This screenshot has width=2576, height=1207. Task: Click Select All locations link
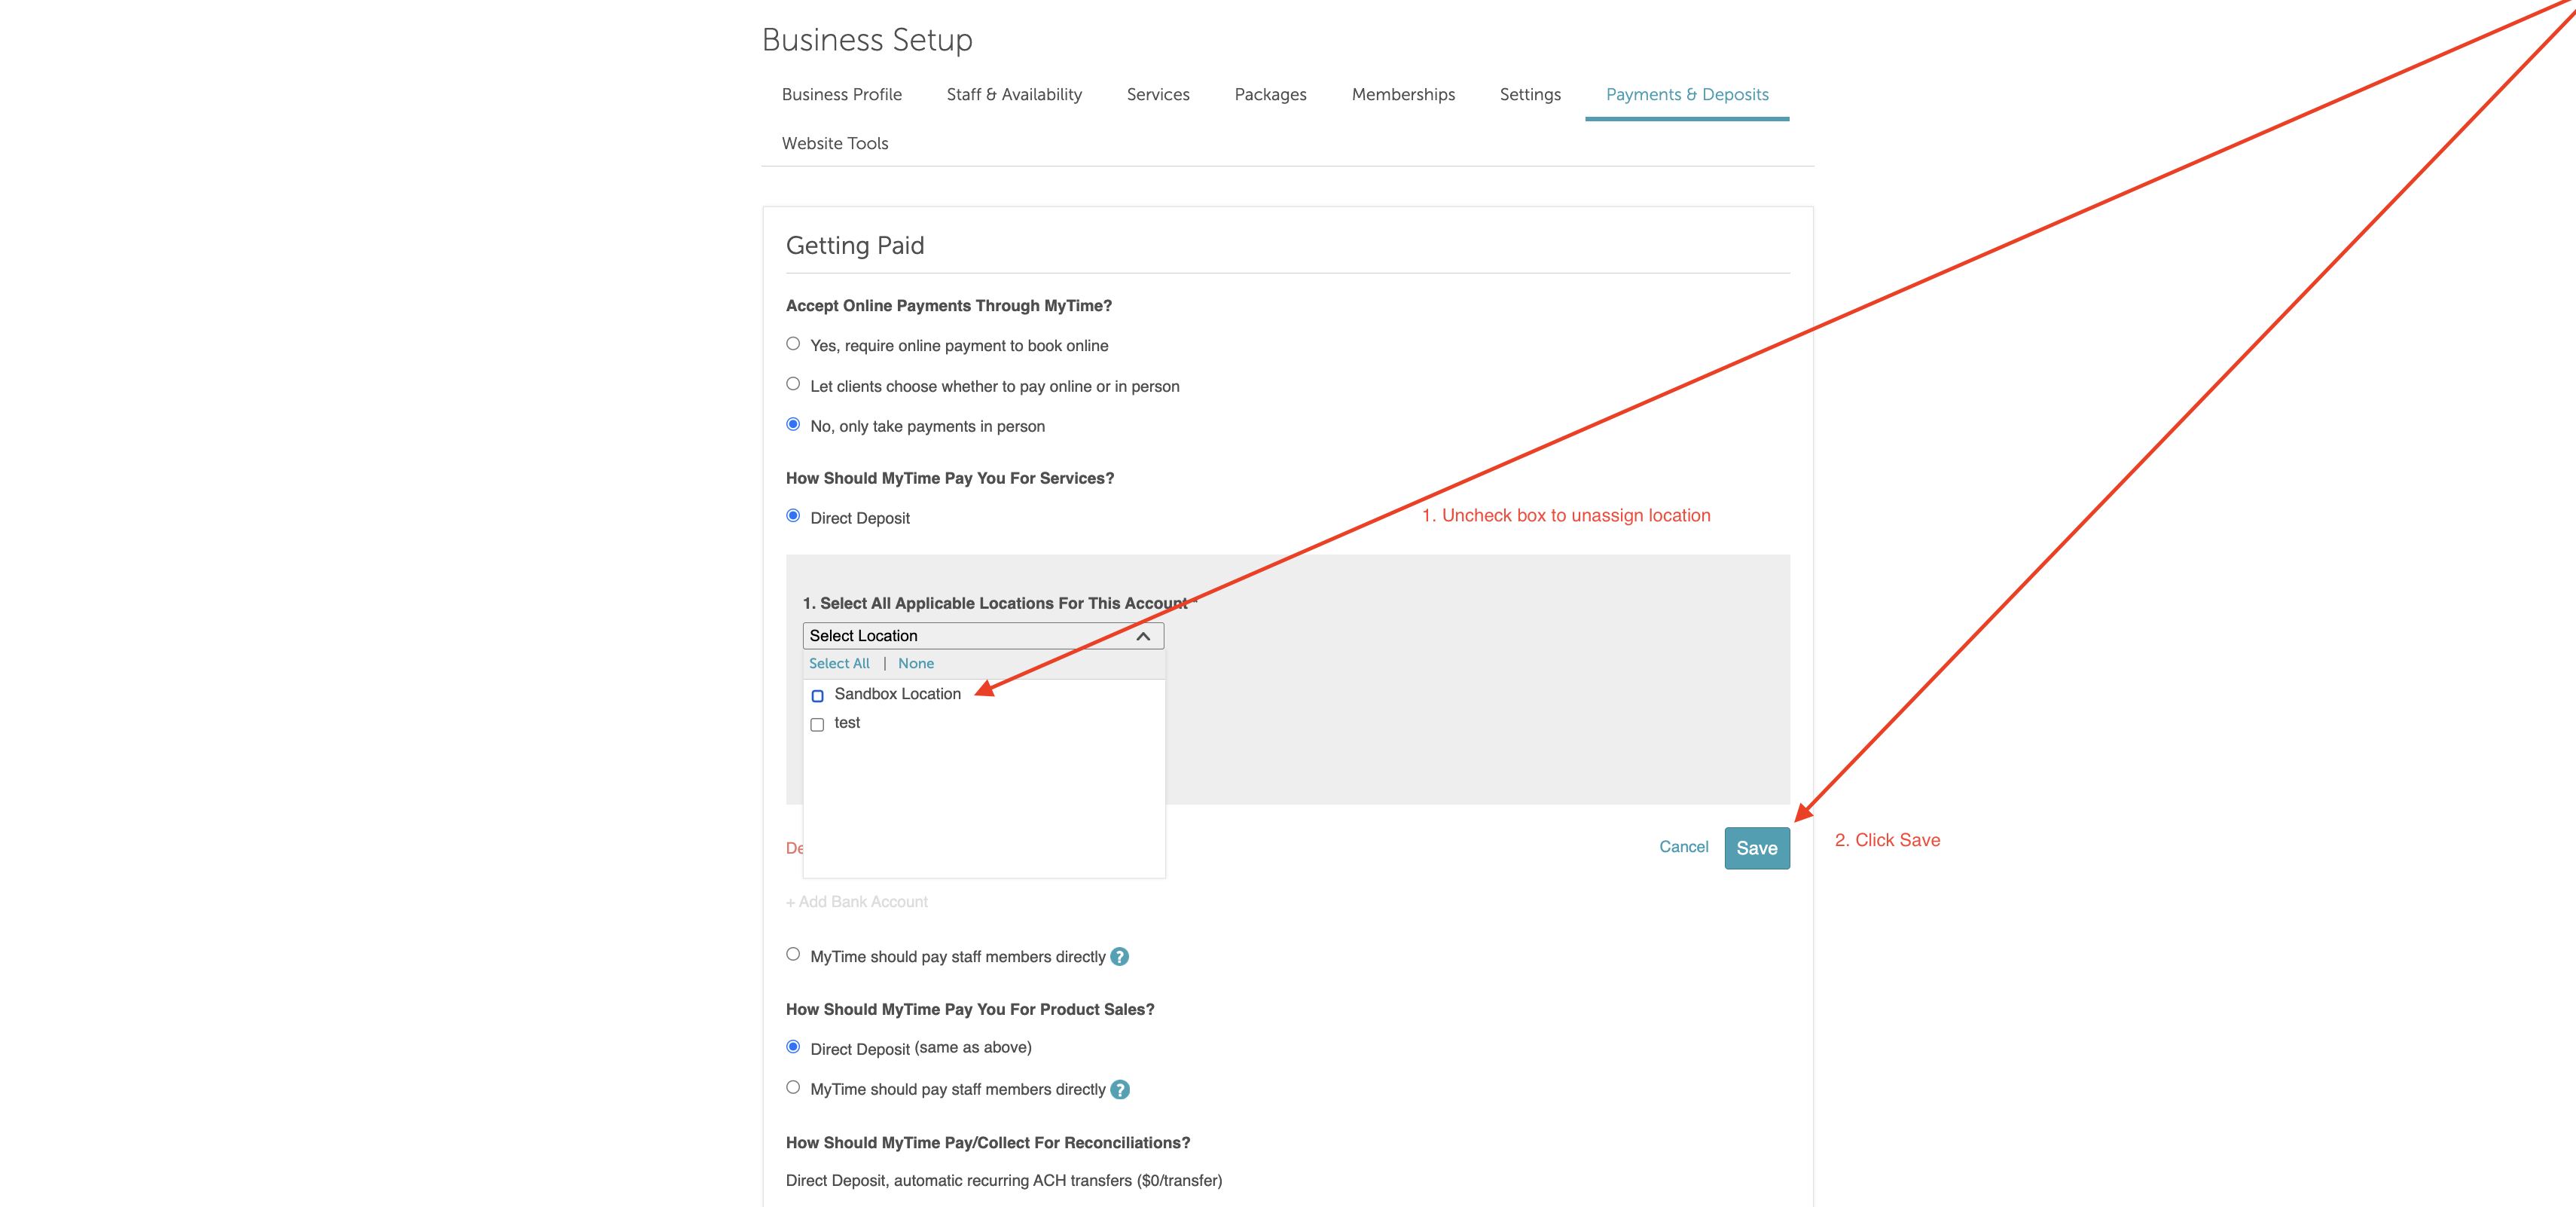838,664
